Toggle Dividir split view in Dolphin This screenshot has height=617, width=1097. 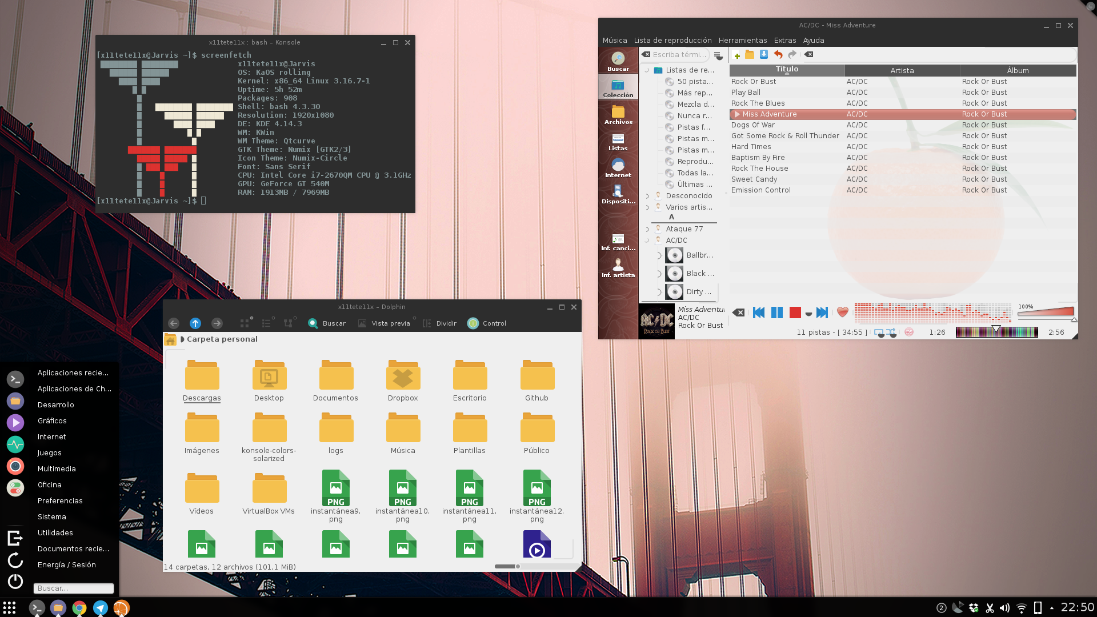click(439, 323)
